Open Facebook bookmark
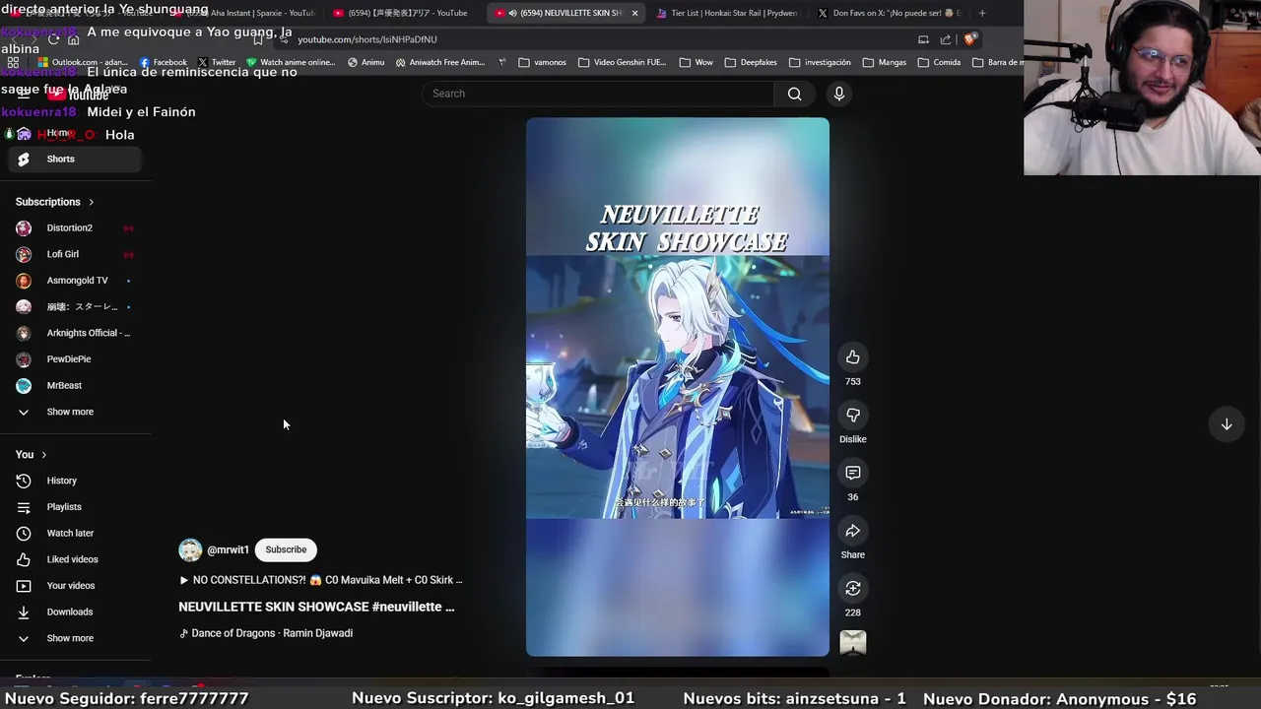Image resolution: width=1261 pixels, height=709 pixels. click(x=163, y=62)
